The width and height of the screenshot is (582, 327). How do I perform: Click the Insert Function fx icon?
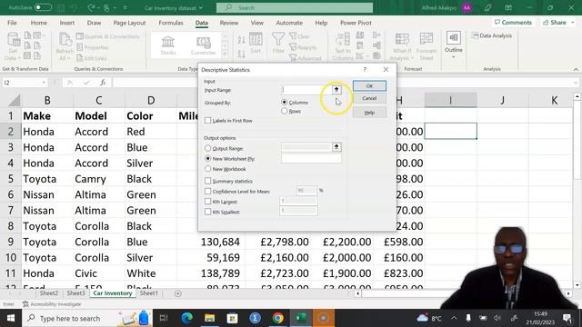[103, 83]
